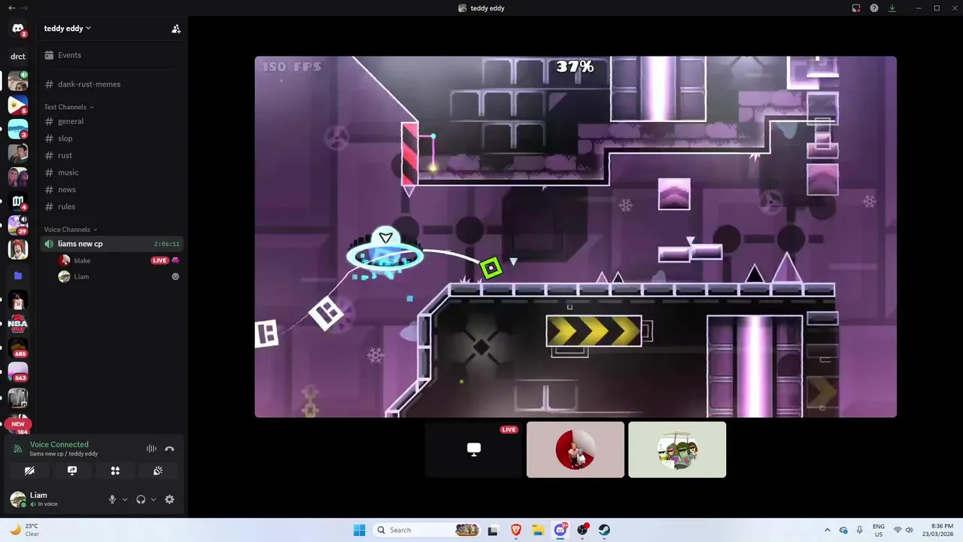This screenshot has width=963, height=542.
Task: Open the soundboard button
Action: point(158,470)
